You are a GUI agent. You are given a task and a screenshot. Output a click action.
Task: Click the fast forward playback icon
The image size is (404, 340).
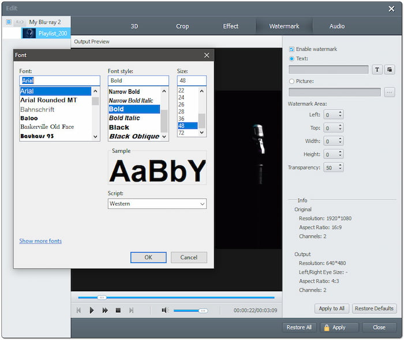coord(105,311)
